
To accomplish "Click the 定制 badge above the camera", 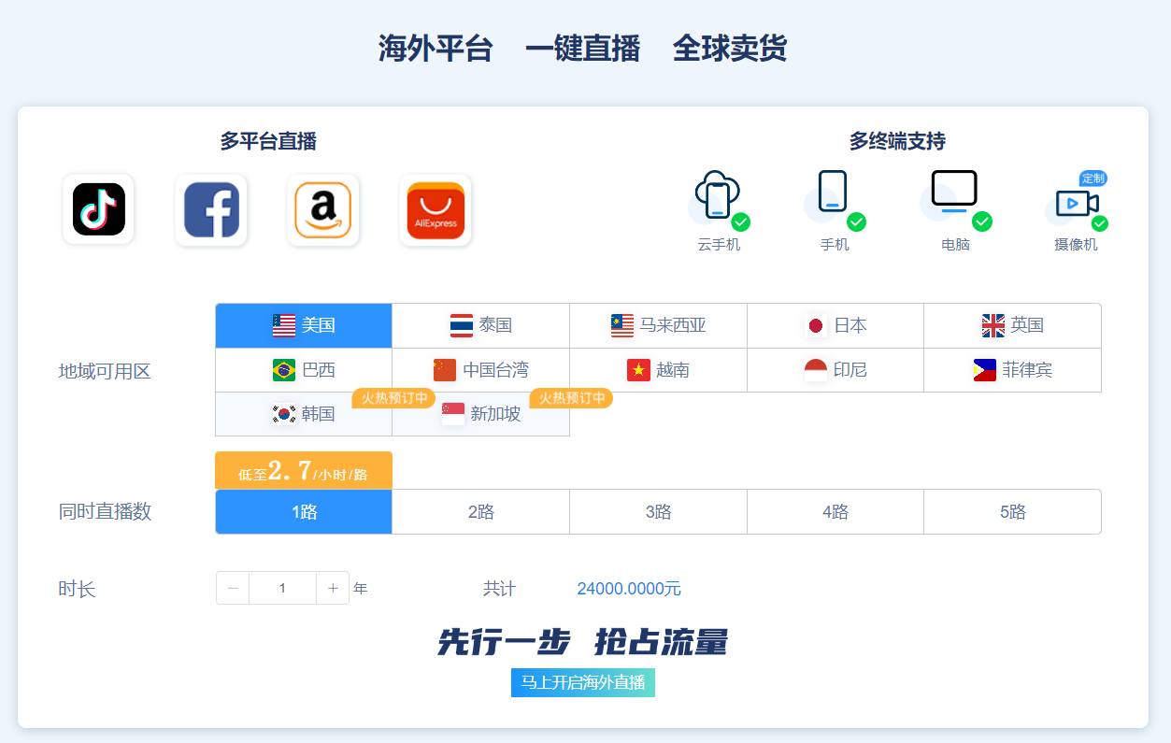I will pos(1093,179).
